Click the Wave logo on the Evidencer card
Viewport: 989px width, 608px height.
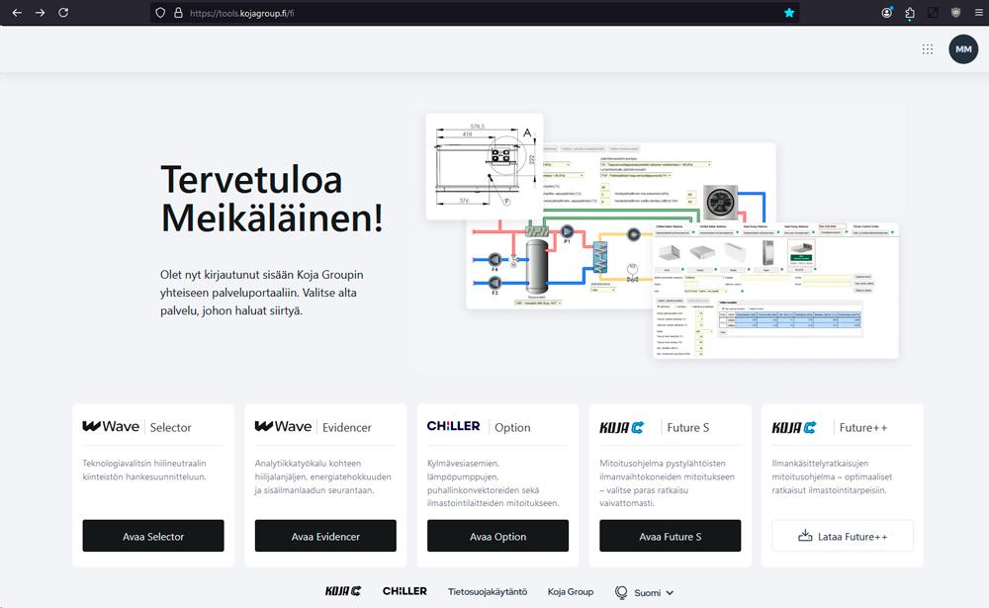coord(283,427)
